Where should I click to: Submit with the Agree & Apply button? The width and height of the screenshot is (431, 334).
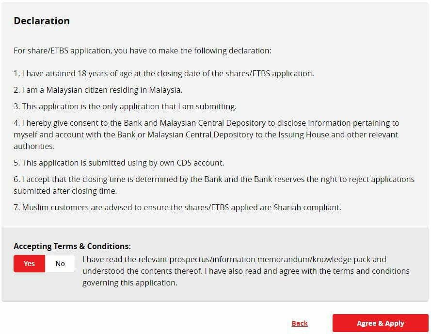pos(381,323)
